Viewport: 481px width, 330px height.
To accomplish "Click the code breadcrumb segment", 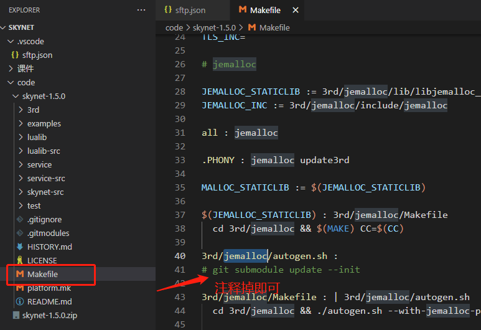I will pos(174,27).
